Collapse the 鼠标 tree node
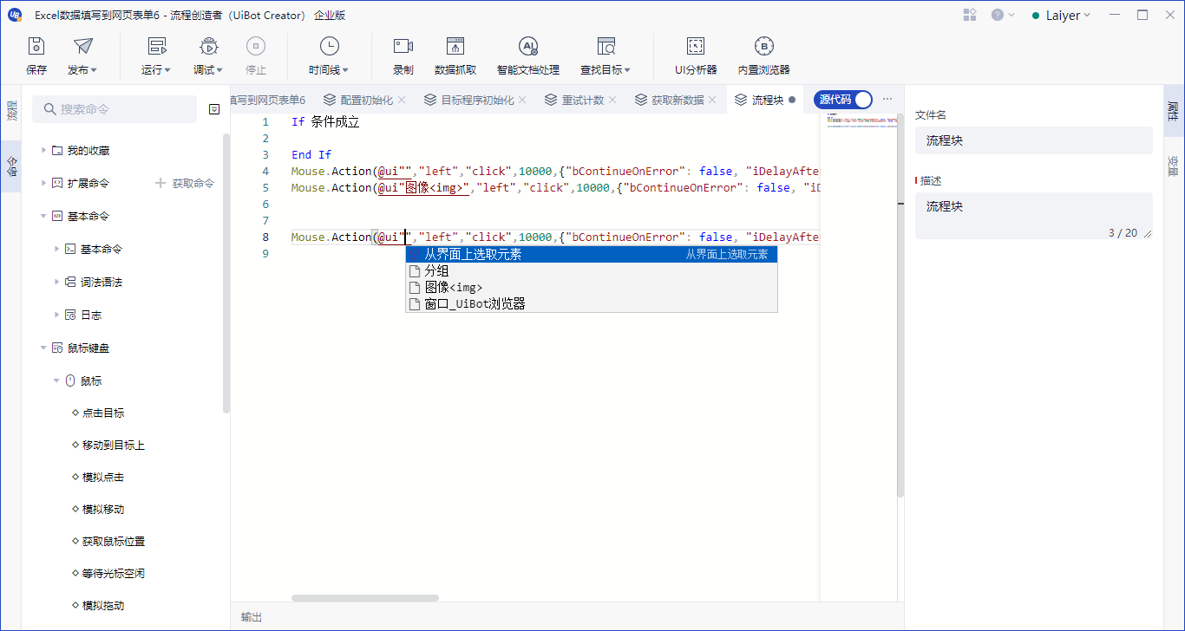This screenshot has width=1185, height=631. pyautogui.click(x=56, y=381)
